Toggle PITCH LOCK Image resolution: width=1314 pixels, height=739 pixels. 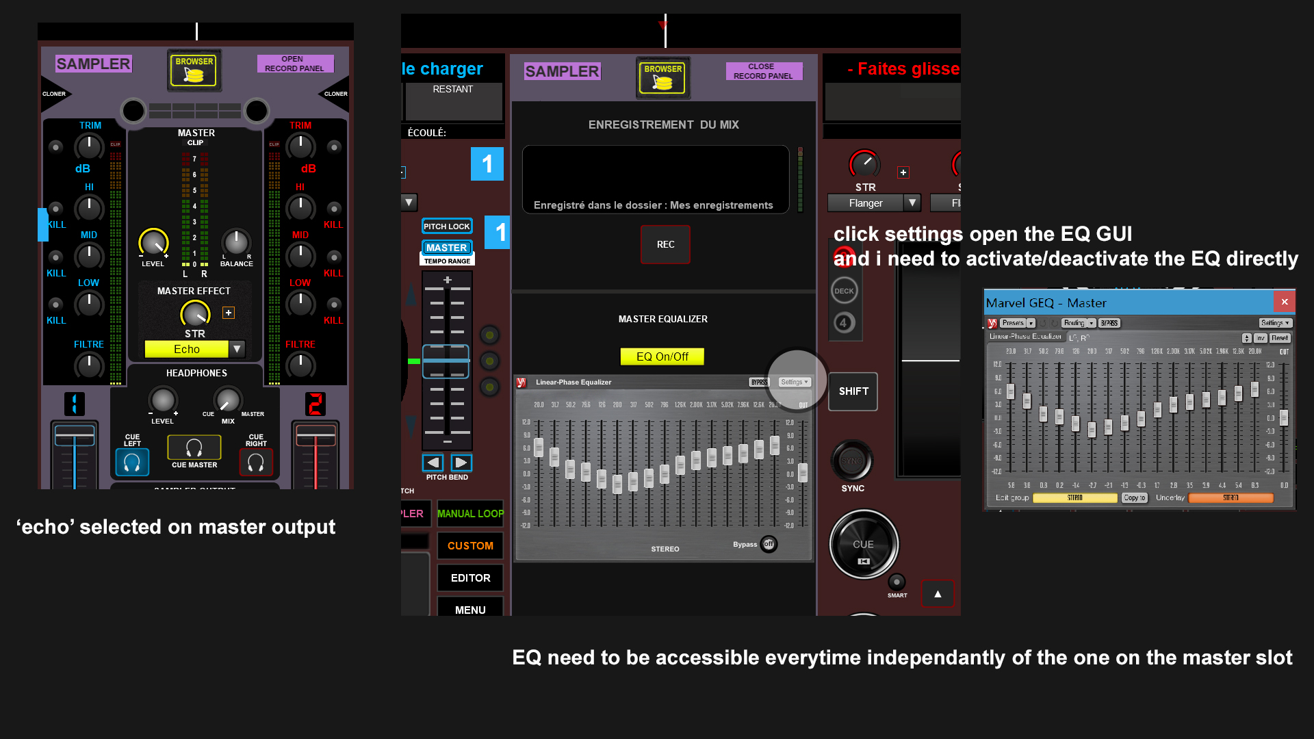pyautogui.click(x=446, y=226)
